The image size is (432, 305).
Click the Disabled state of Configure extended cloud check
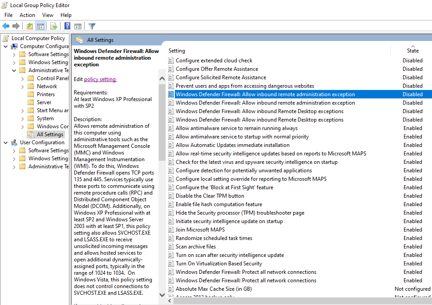pos(412,61)
